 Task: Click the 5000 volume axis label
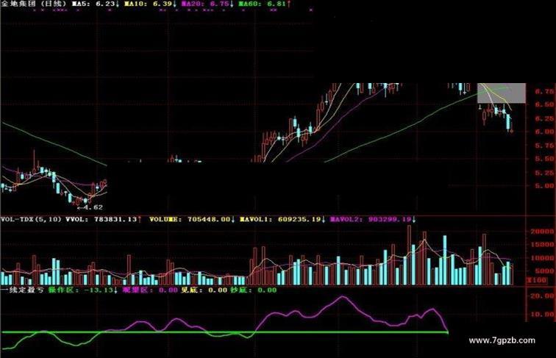pyautogui.click(x=544, y=271)
